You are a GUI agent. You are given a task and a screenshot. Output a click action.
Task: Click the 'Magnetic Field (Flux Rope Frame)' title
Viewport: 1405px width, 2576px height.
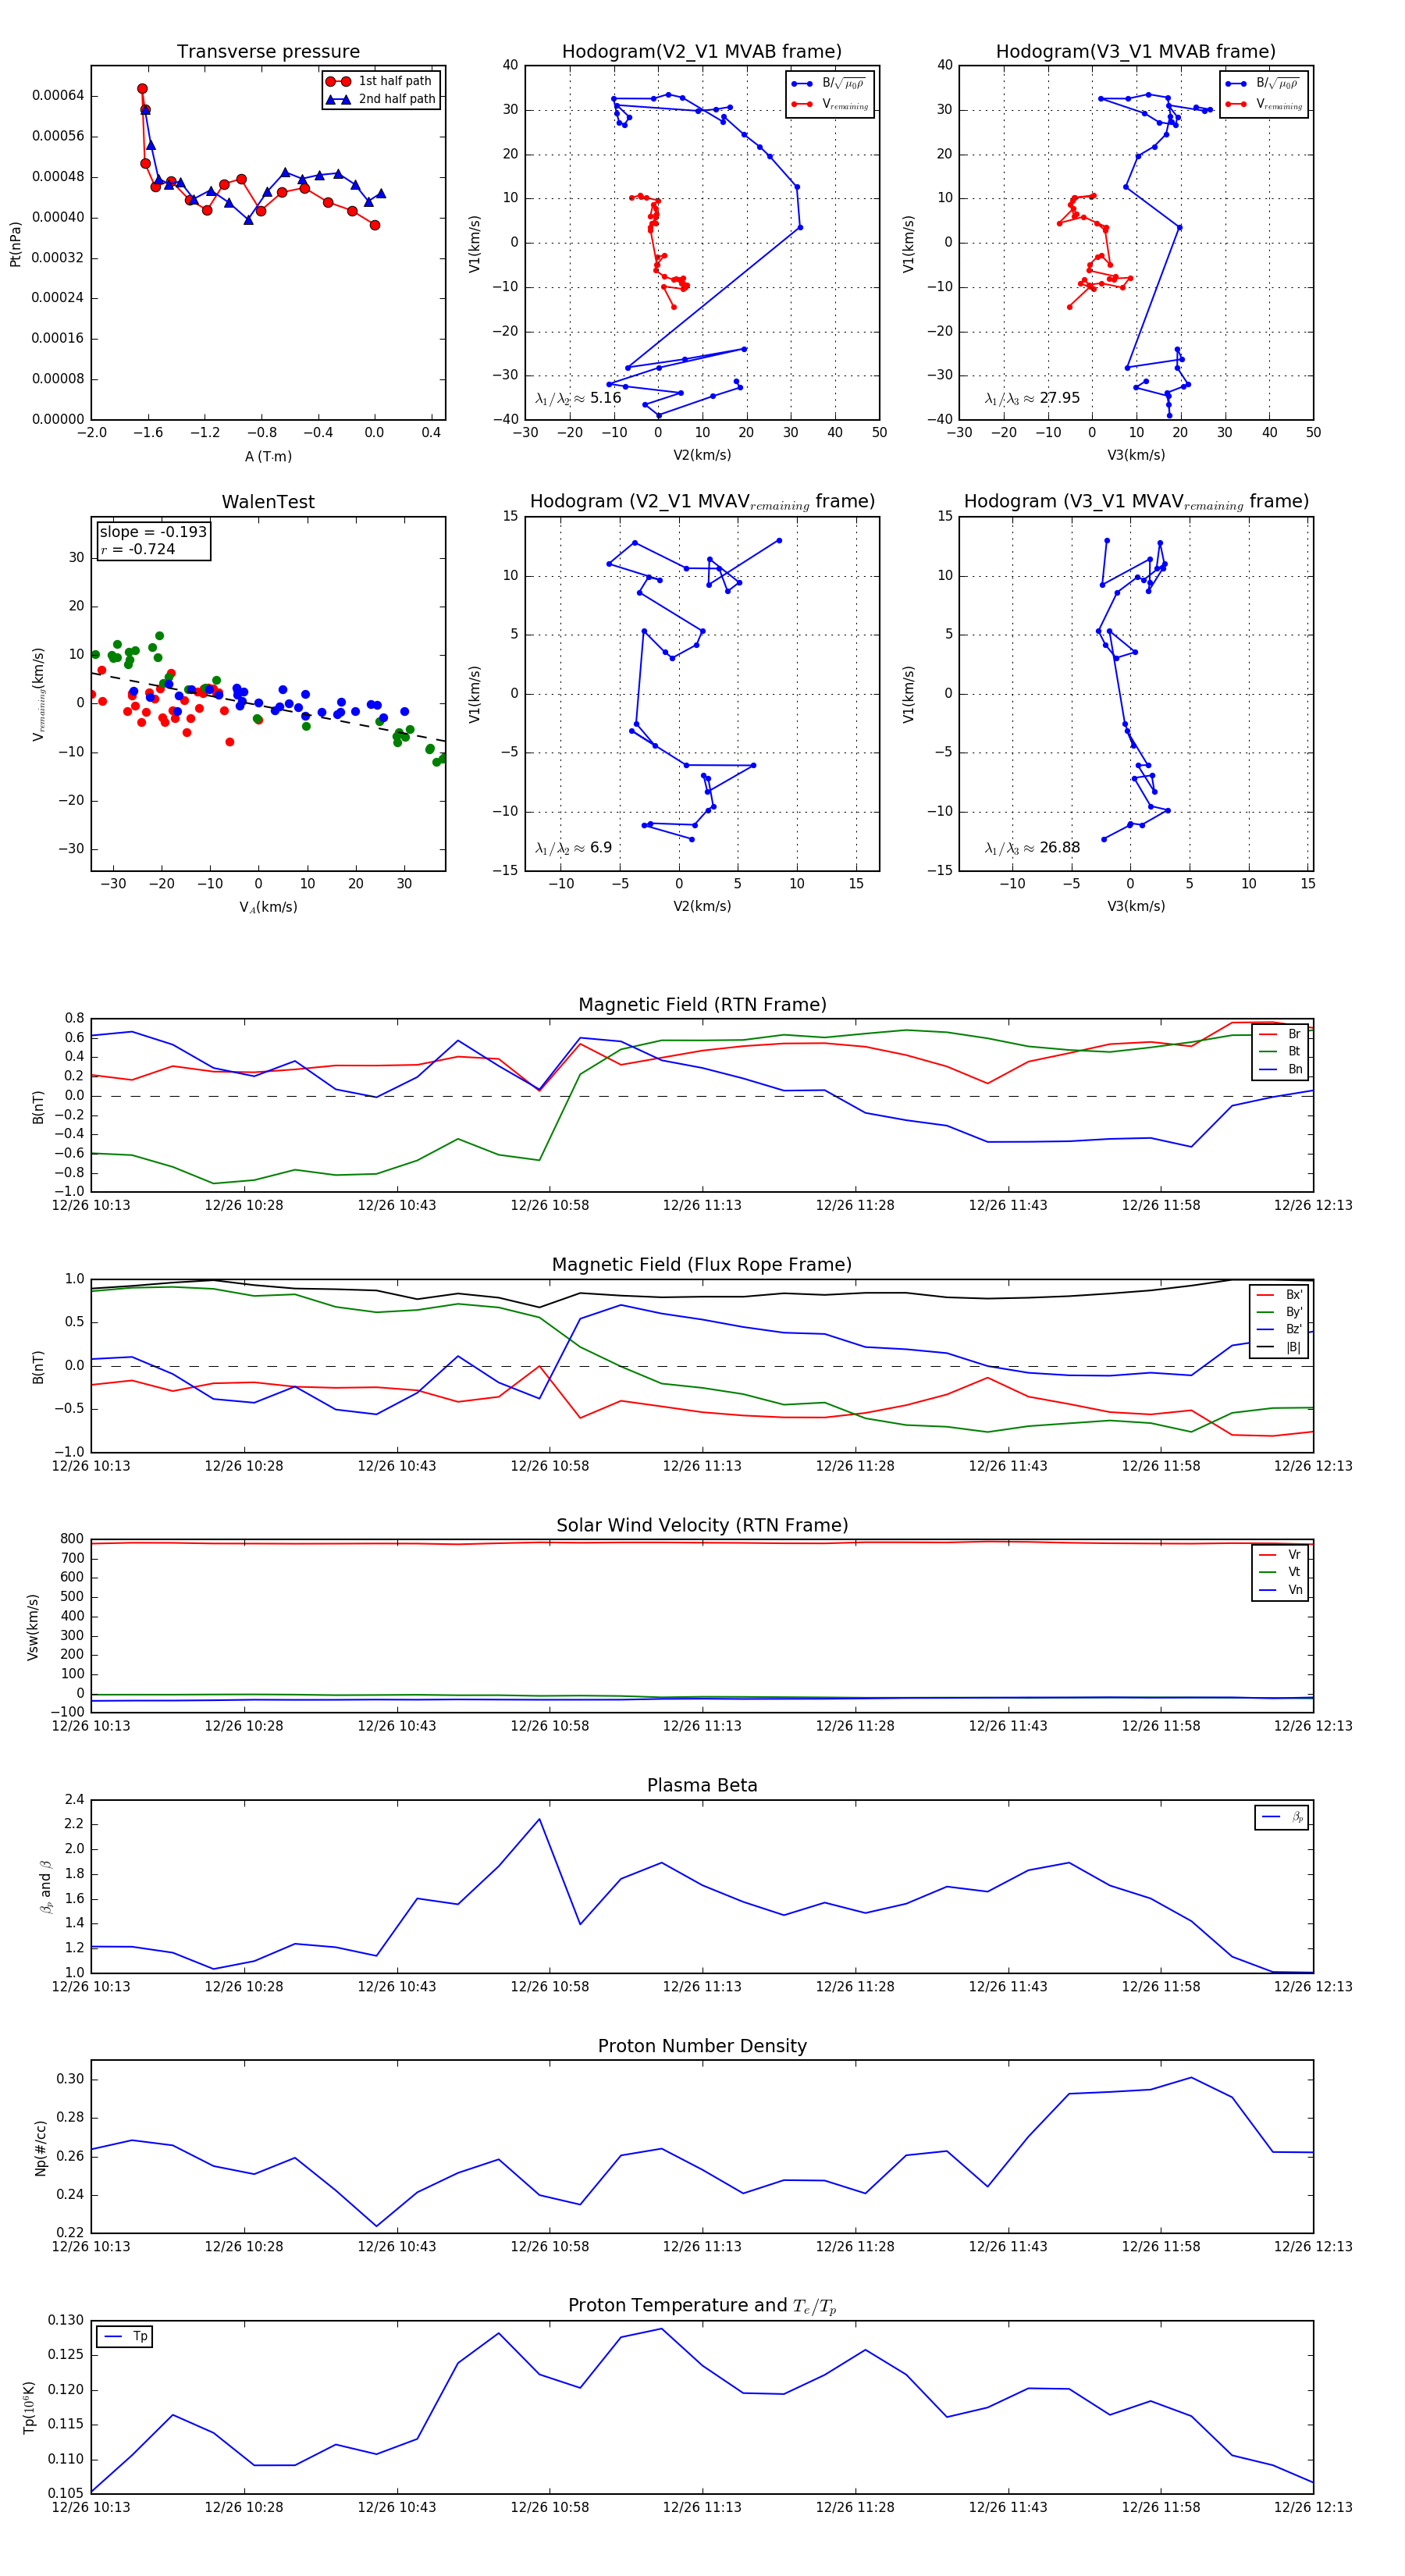702,1265
